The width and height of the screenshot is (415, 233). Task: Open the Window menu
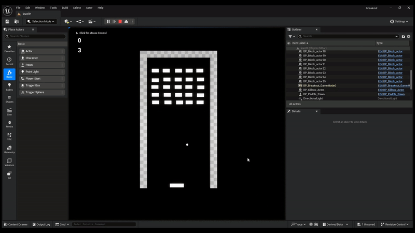click(40, 8)
